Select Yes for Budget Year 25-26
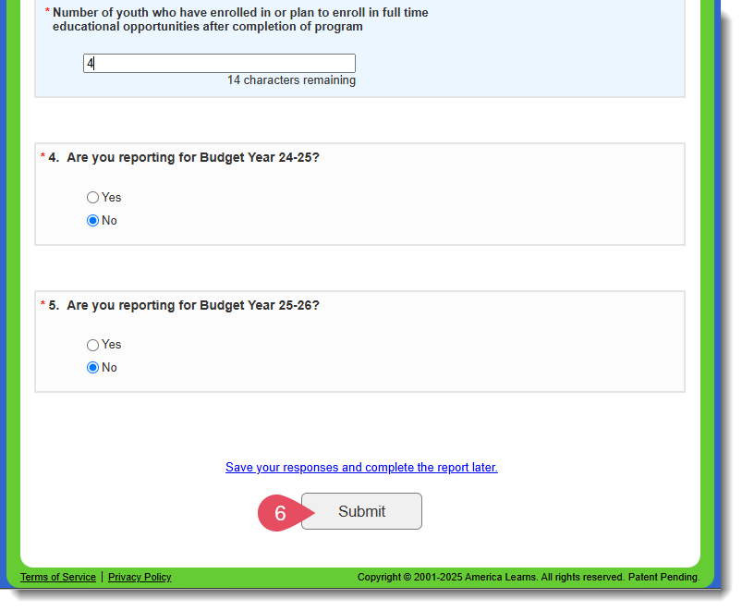This screenshot has width=742, height=611. (92, 345)
